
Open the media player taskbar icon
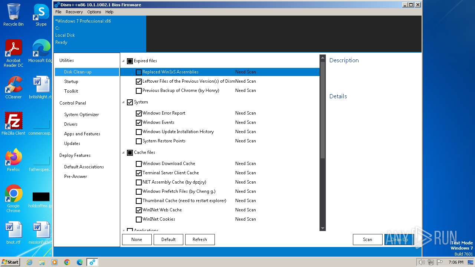(55, 262)
